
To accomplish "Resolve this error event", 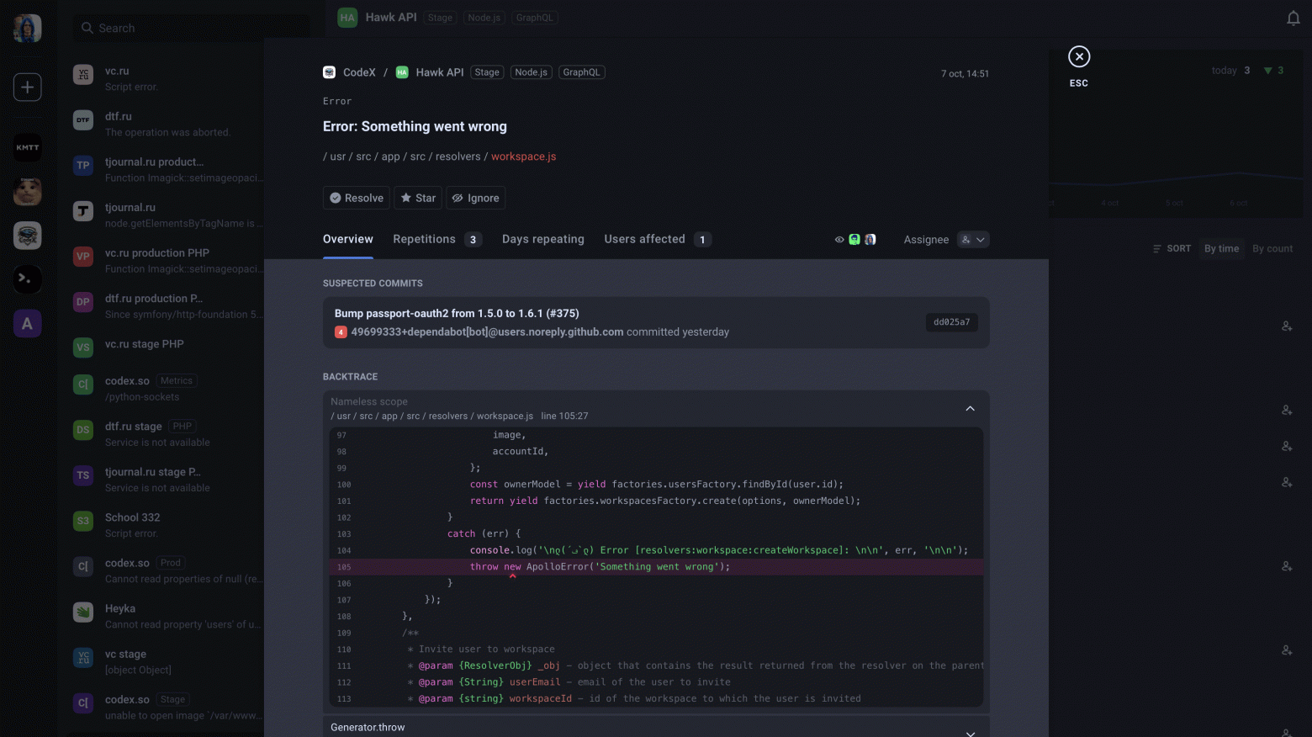I will 357,198.
